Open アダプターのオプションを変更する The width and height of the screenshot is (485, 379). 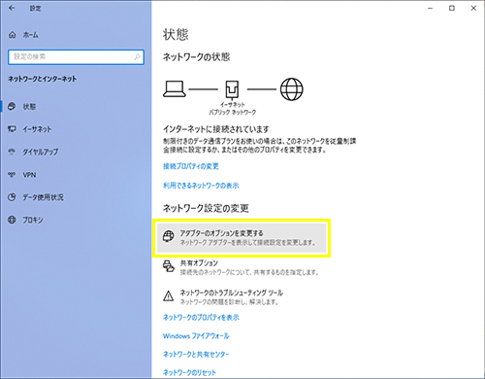pyautogui.click(x=242, y=238)
